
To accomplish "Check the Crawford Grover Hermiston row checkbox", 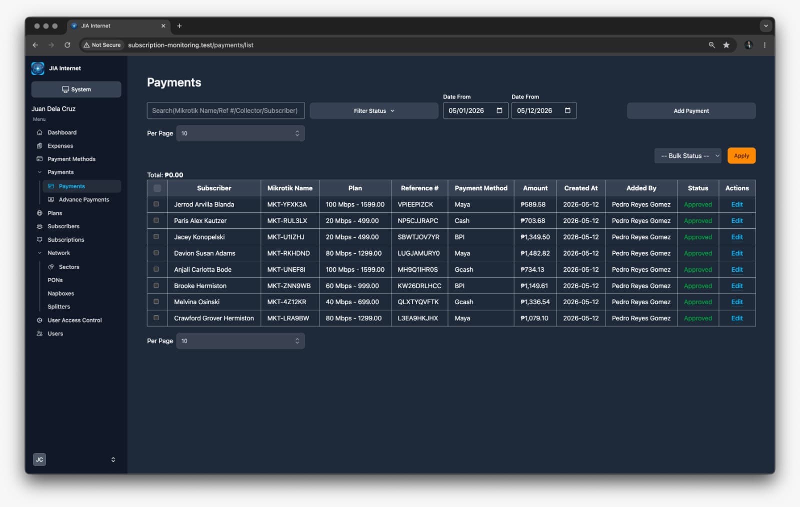I will (x=156, y=318).
